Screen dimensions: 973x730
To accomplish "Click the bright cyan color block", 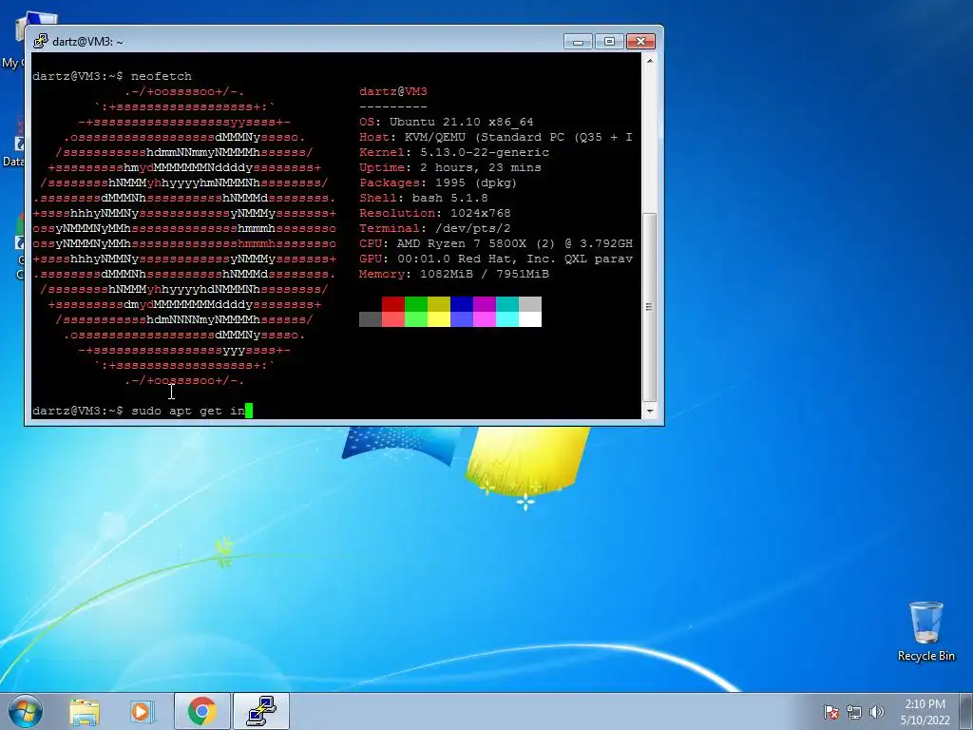I will click(x=507, y=319).
